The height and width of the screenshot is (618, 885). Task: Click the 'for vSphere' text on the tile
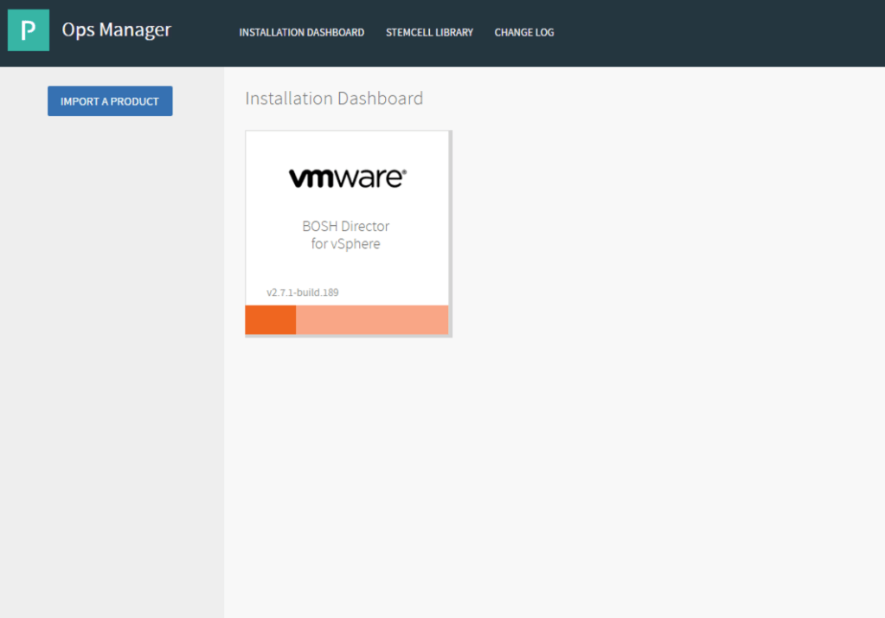(346, 244)
